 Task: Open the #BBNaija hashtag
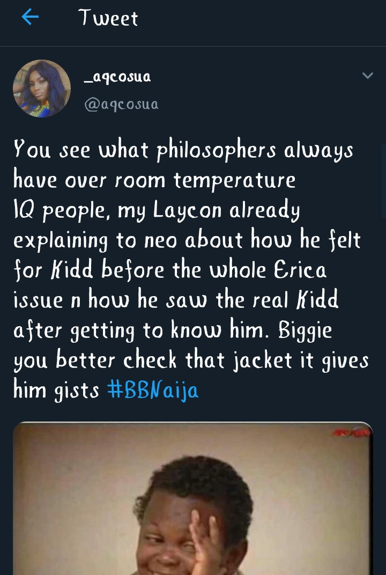pos(153,390)
